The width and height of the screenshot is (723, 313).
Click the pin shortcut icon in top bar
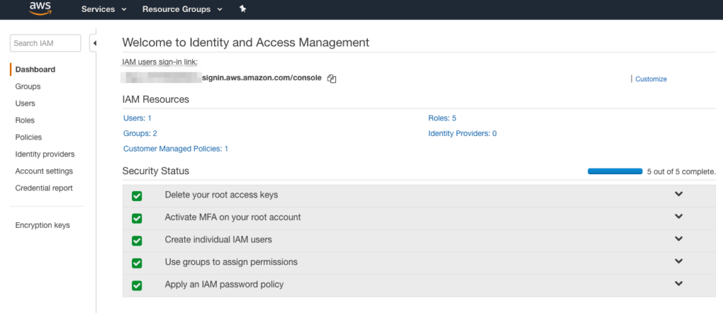pos(243,8)
